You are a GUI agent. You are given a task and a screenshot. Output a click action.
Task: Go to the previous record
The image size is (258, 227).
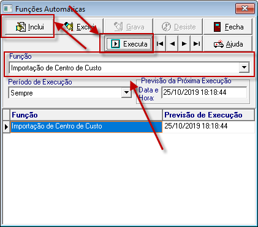tap(172, 43)
